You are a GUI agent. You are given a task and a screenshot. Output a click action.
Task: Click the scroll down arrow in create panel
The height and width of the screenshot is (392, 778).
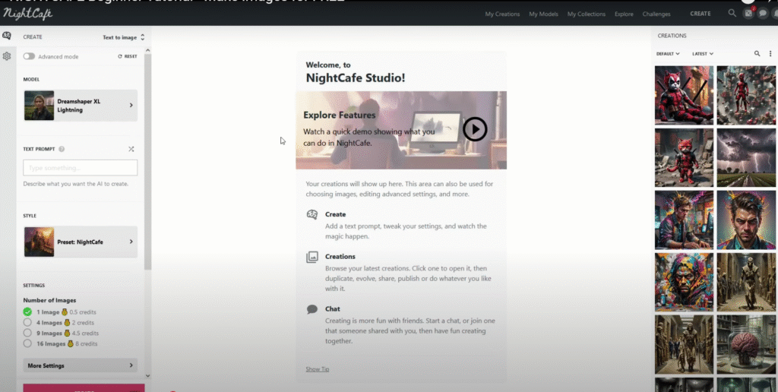(x=147, y=376)
